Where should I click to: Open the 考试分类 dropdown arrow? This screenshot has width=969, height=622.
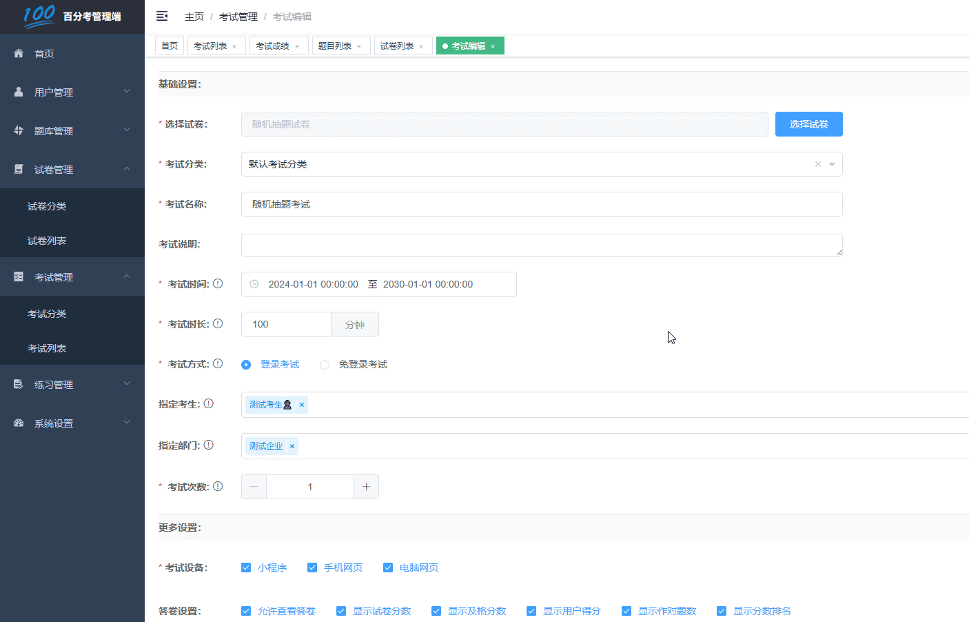pyautogui.click(x=832, y=164)
